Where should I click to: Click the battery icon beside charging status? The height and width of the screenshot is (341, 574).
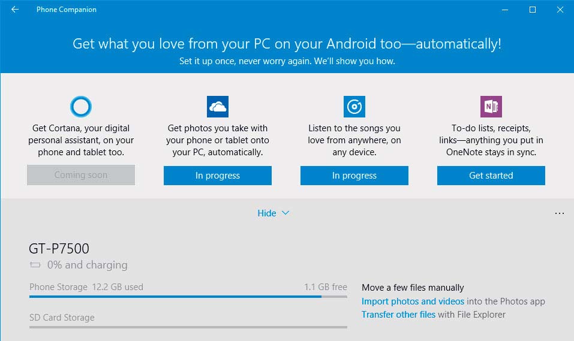(35, 265)
